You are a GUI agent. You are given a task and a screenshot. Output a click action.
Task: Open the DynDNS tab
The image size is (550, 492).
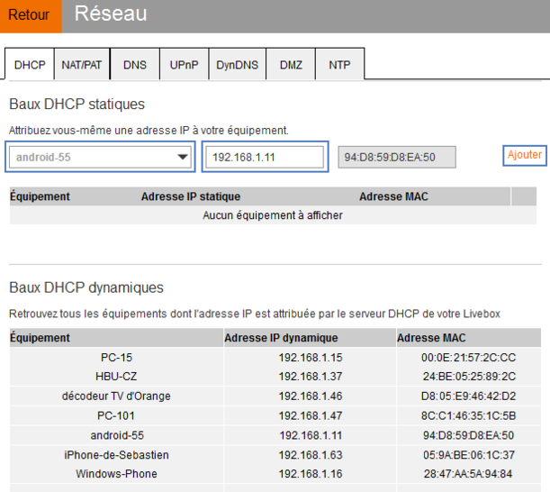[x=237, y=65]
